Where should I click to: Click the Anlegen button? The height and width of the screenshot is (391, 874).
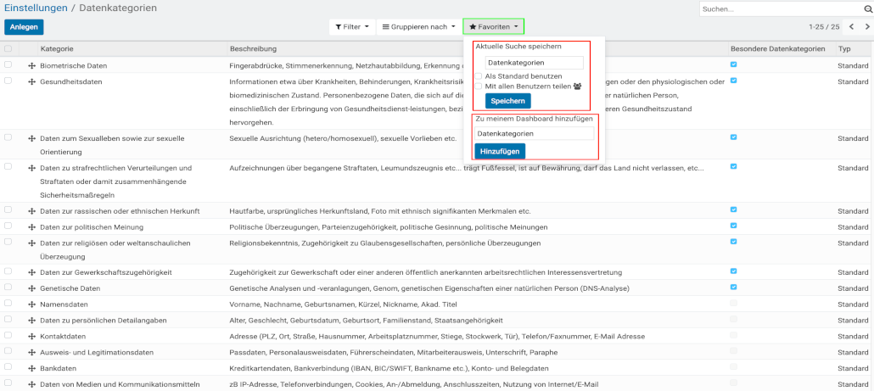click(24, 27)
